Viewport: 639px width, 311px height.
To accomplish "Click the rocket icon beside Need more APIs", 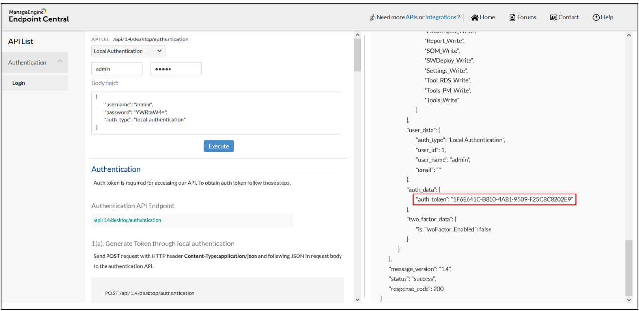I will (x=372, y=18).
